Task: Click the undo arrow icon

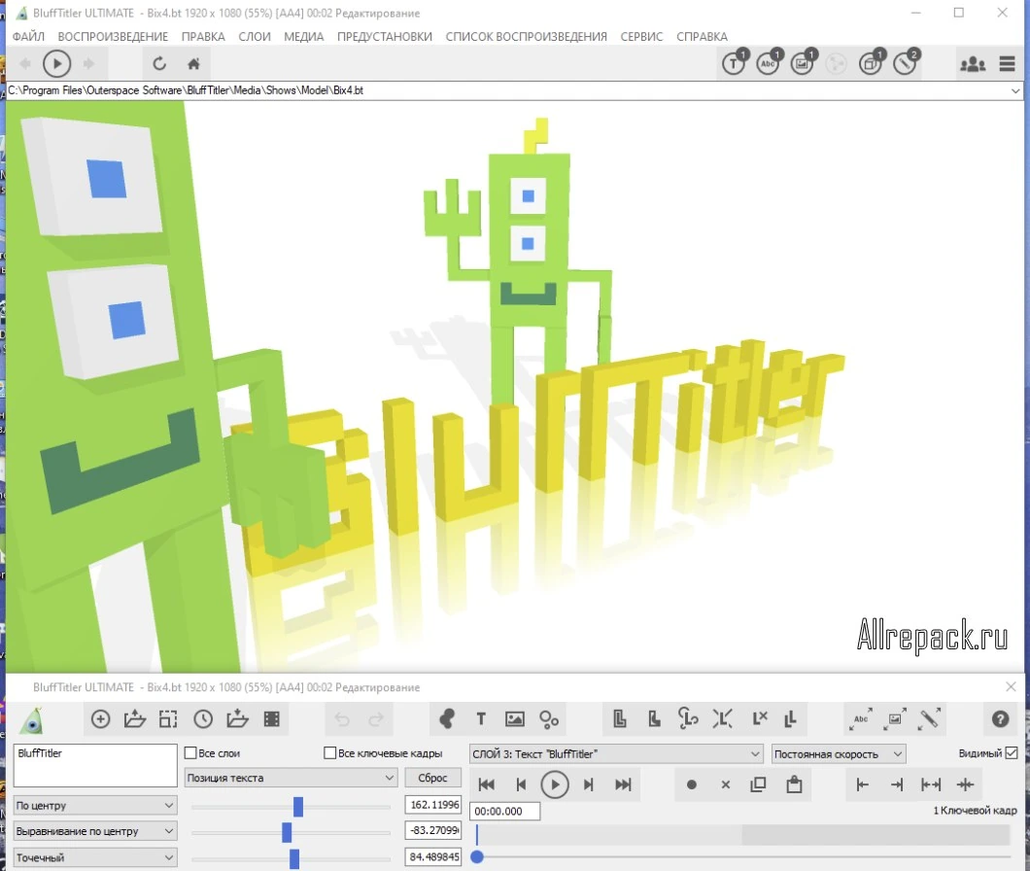Action: [x=342, y=719]
